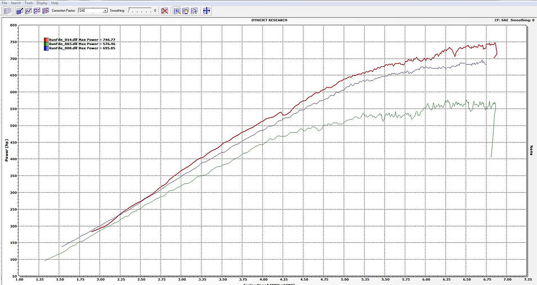Expand the Correction Factor SAE dropdown

tap(105, 11)
